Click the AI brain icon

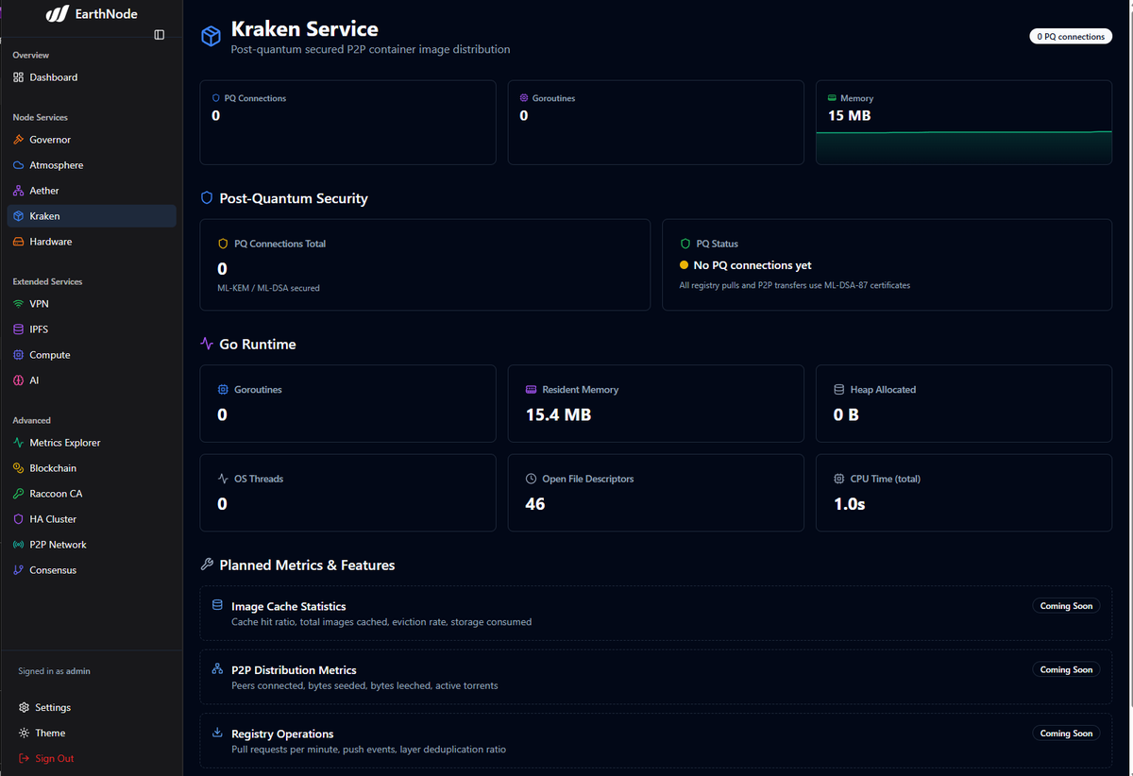coord(19,380)
